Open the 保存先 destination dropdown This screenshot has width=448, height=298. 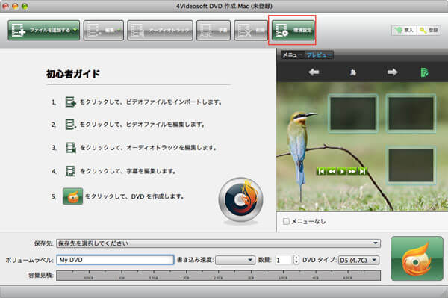click(x=219, y=243)
